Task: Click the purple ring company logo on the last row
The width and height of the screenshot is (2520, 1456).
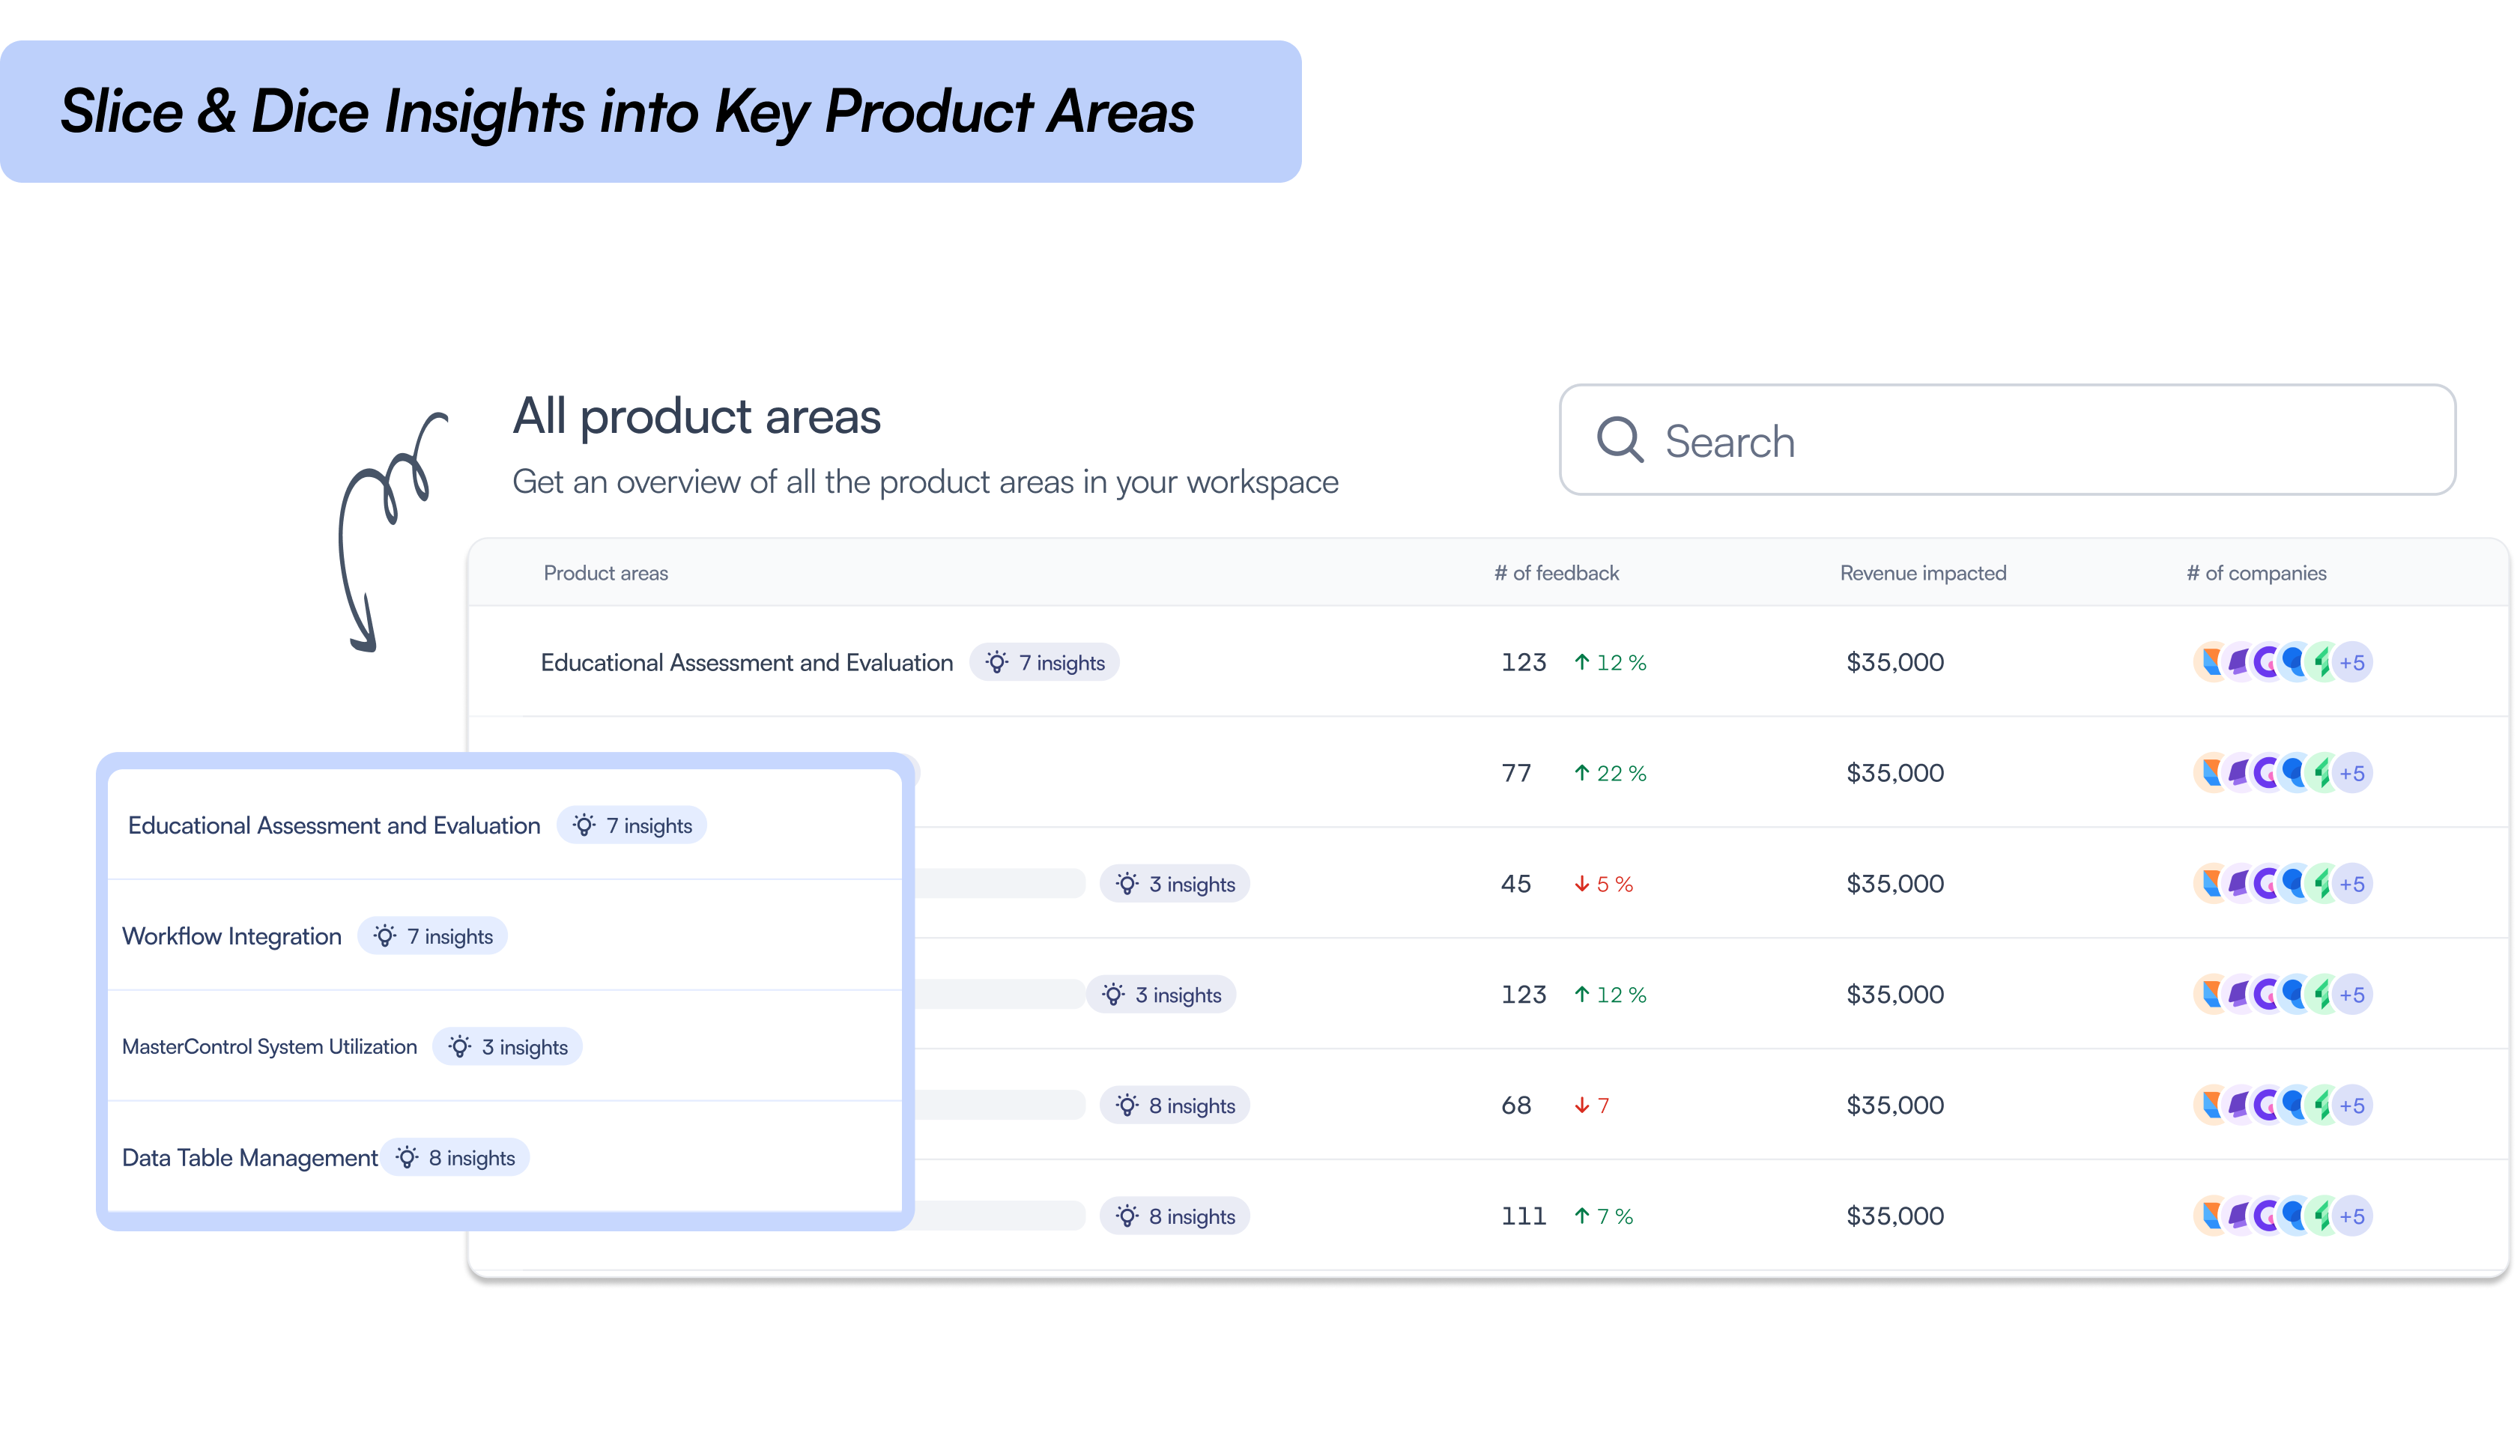Action: pos(2266,1215)
